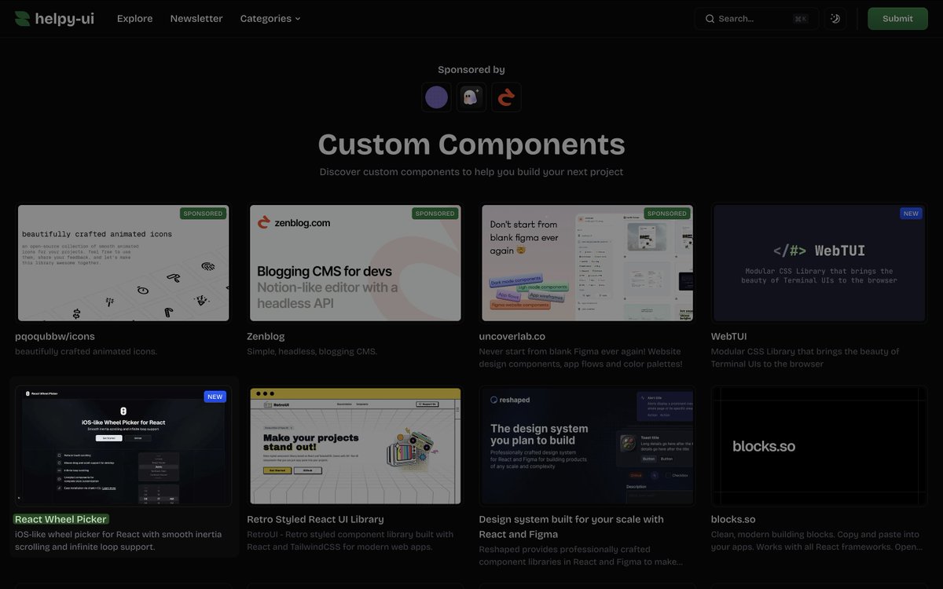The image size is (943, 589).
Task: Click 'Discover custom components' subtitle text
Action: point(472,172)
